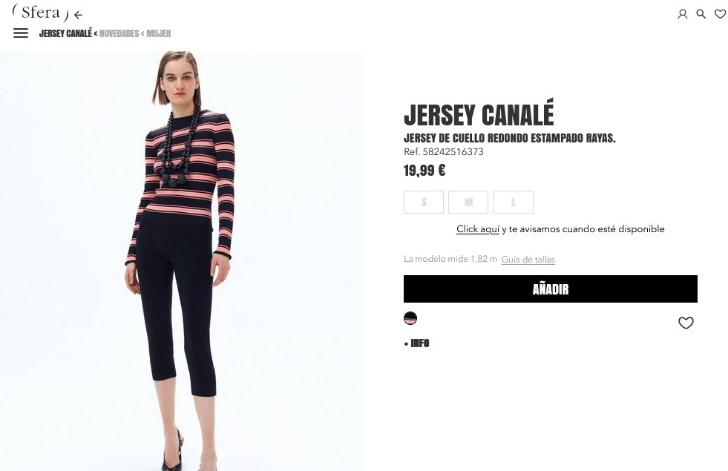This screenshot has height=471, width=728.
Task: Navigate to Mujer breadcrumb
Action: (159, 33)
